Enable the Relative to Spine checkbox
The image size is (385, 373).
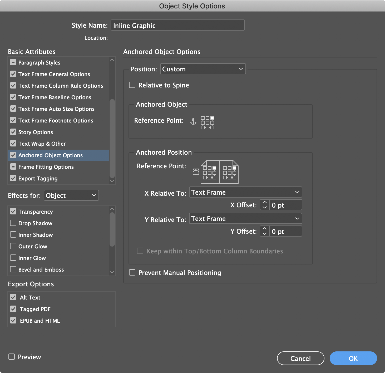[x=132, y=85]
